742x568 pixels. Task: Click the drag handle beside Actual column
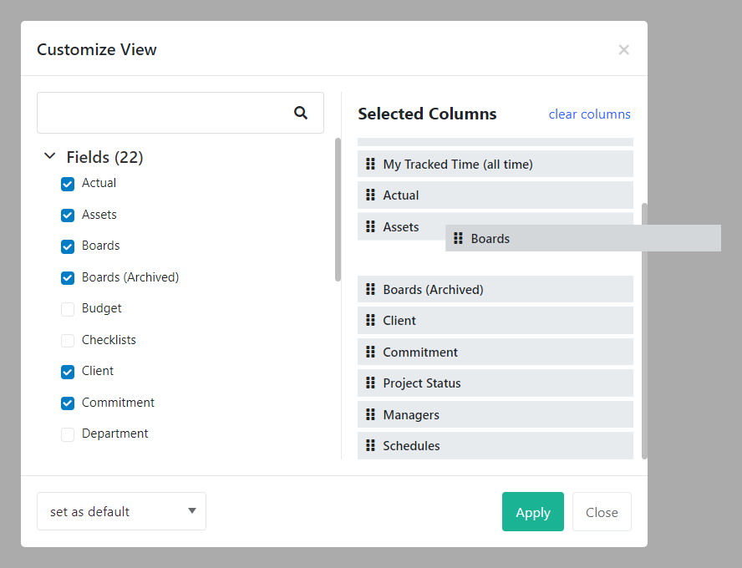[x=371, y=195]
